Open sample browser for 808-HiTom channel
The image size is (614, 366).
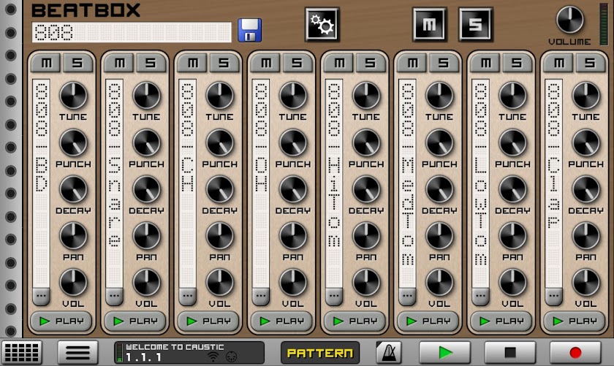click(x=334, y=297)
